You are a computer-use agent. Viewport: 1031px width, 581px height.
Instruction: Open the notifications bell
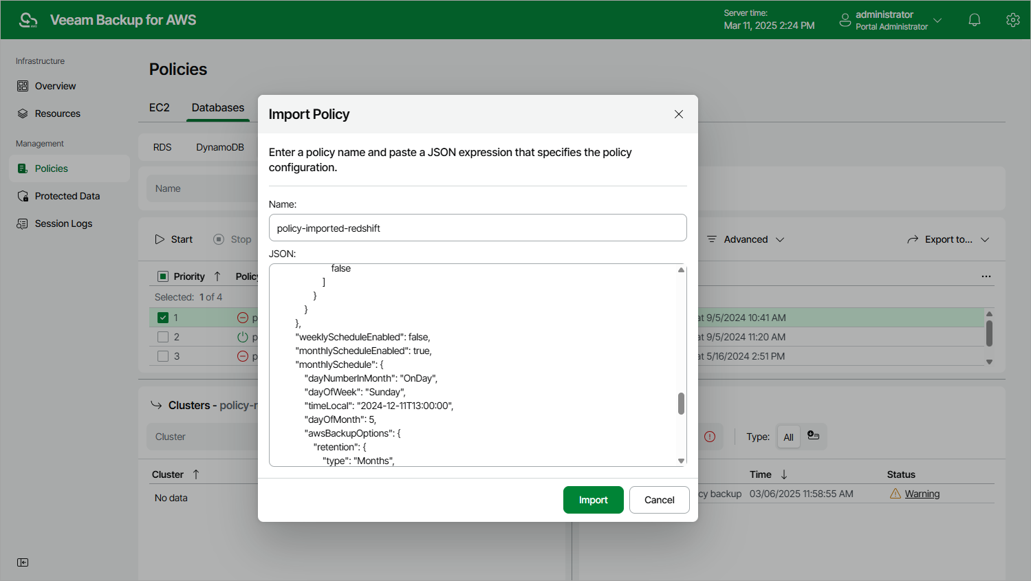click(x=974, y=20)
